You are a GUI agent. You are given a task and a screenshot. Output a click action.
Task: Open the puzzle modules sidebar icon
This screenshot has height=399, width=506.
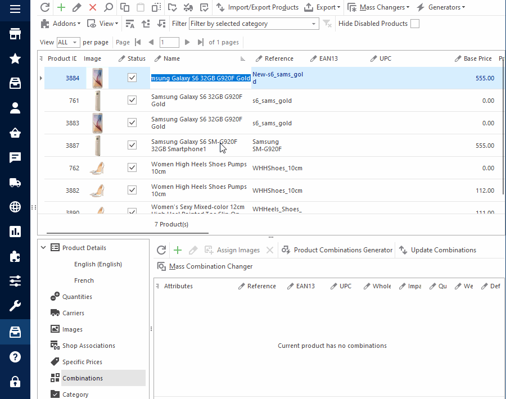point(15,256)
